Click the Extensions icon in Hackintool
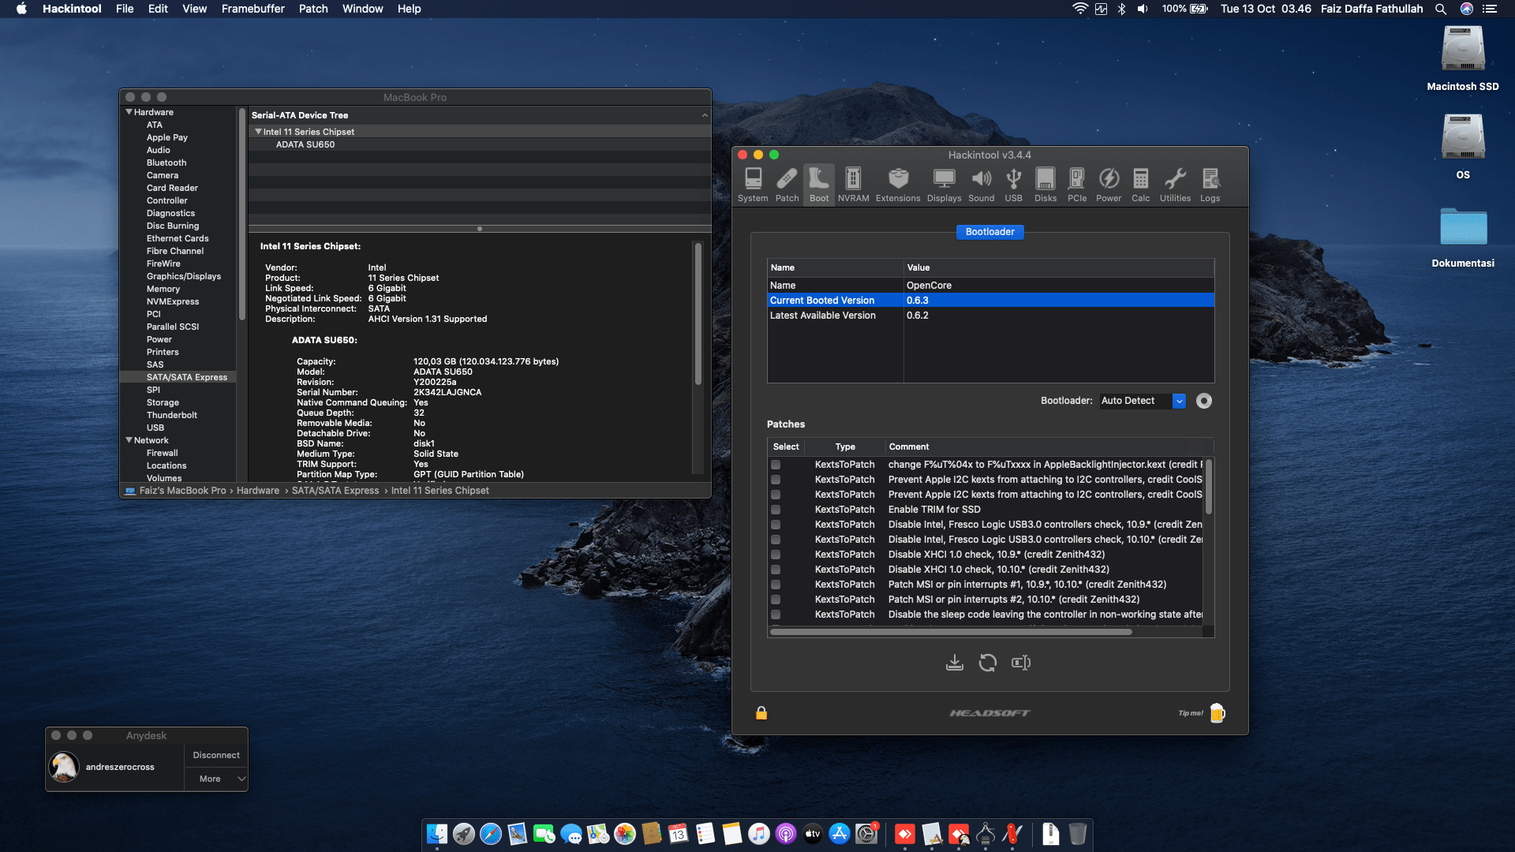 point(897,183)
